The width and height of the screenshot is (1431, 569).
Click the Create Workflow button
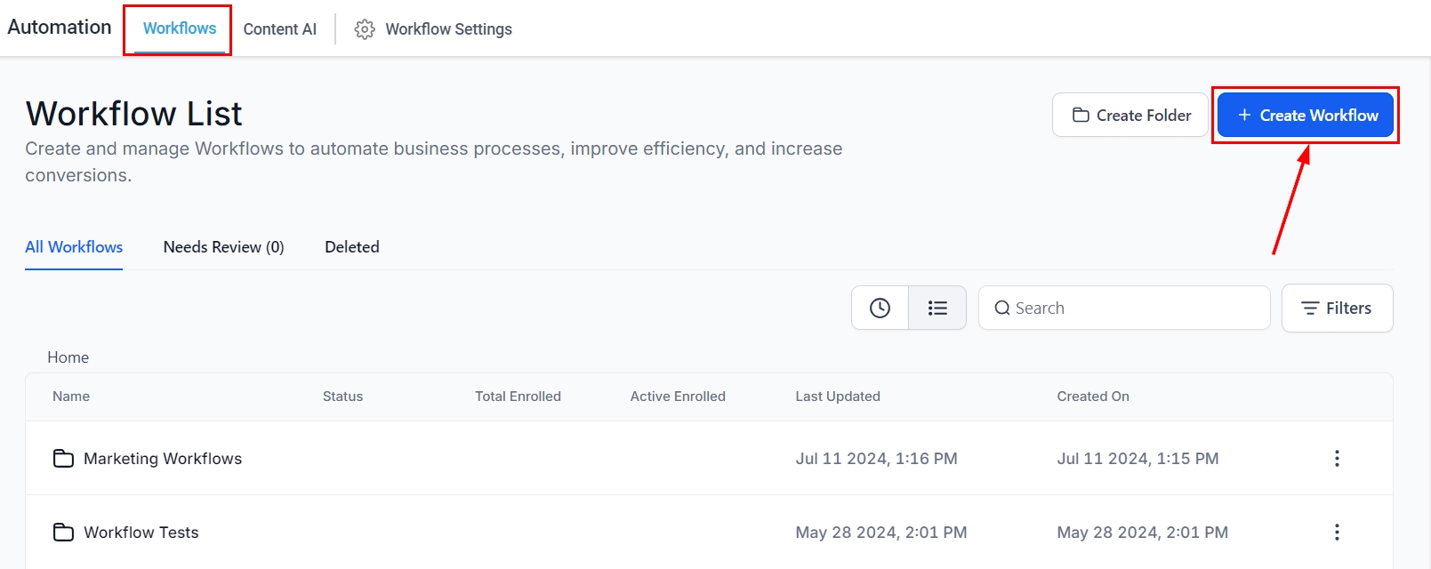[1305, 116]
